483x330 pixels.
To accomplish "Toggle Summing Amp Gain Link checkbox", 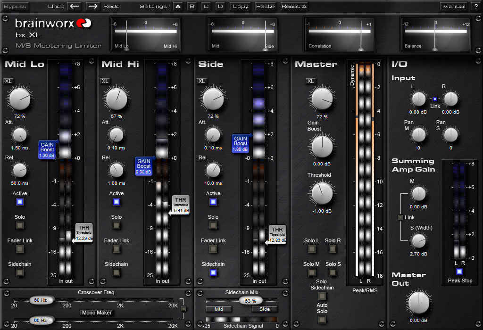I will pos(400,217).
